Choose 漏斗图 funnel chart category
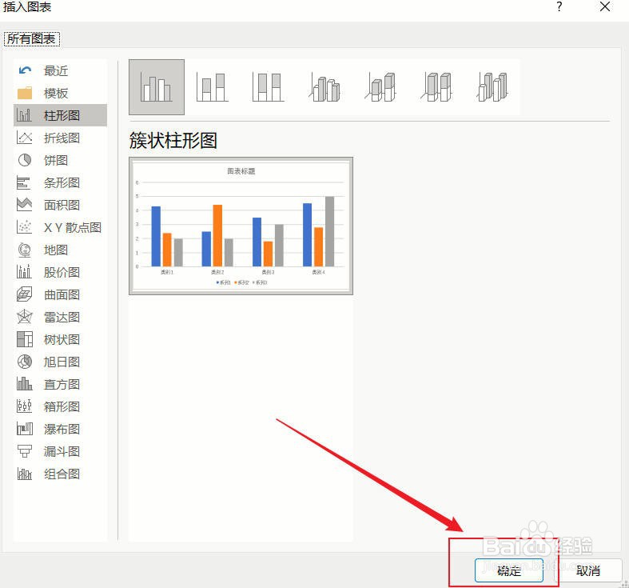 60,452
